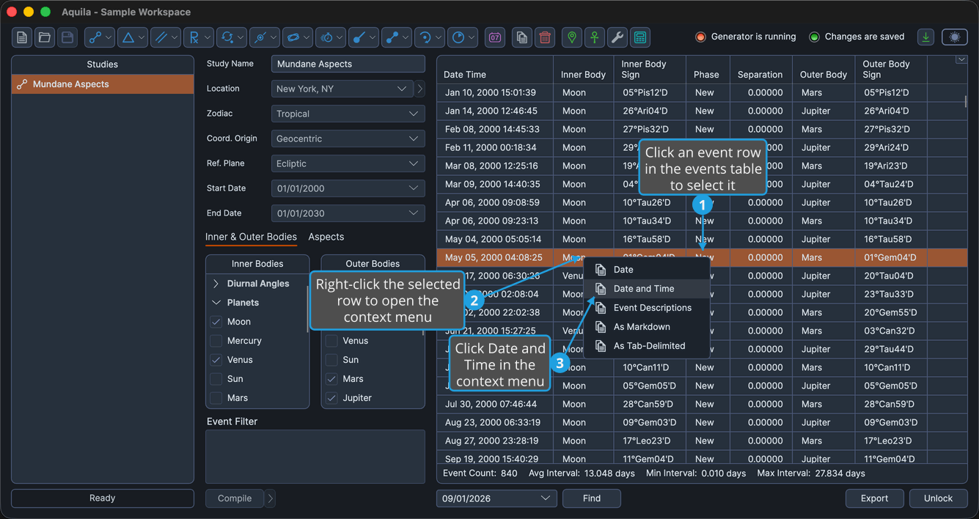Click the Compile button
This screenshot has width=979, height=519.
tap(235, 498)
